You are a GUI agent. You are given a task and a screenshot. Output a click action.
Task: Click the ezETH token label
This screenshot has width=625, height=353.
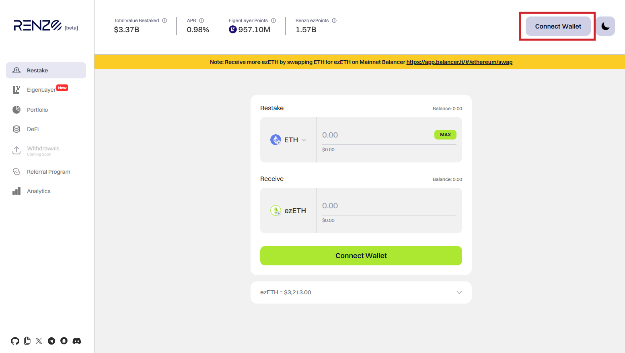[x=295, y=211]
